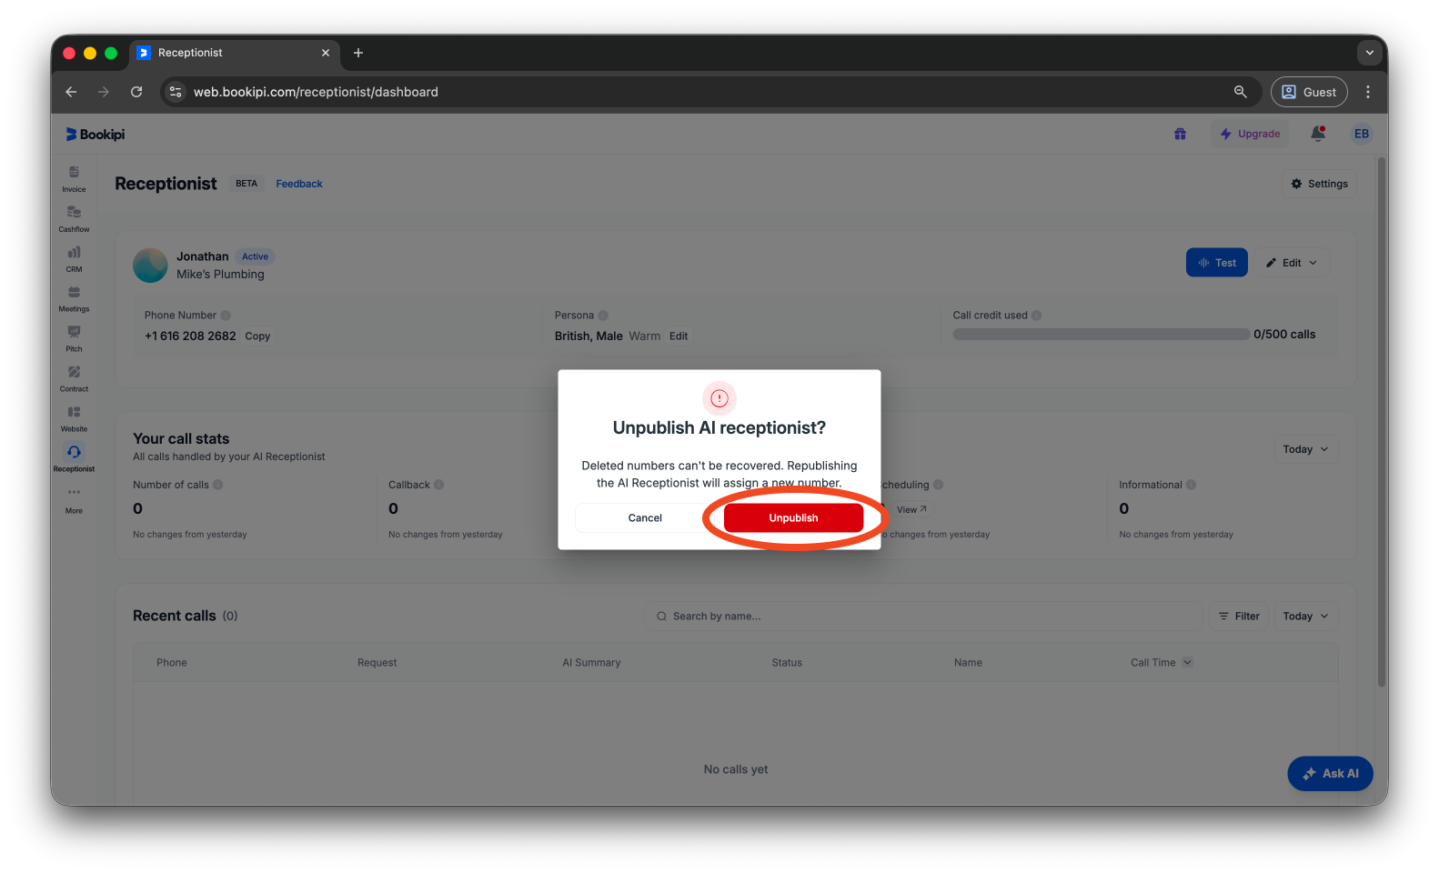Image resolution: width=1439 pixels, height=873 pixels.
Task: Cancel the unpublish dialog
Action: pyautogui.click(x=645, y=517)
